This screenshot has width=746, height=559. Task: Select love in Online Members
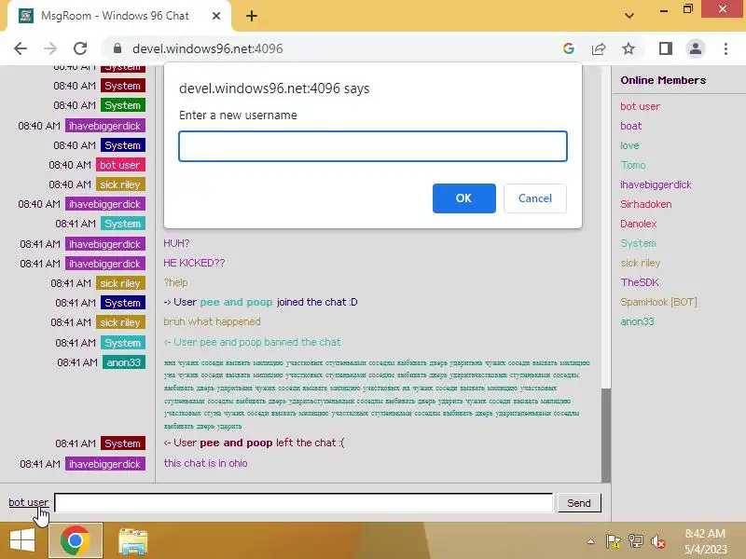click(629, 145)
